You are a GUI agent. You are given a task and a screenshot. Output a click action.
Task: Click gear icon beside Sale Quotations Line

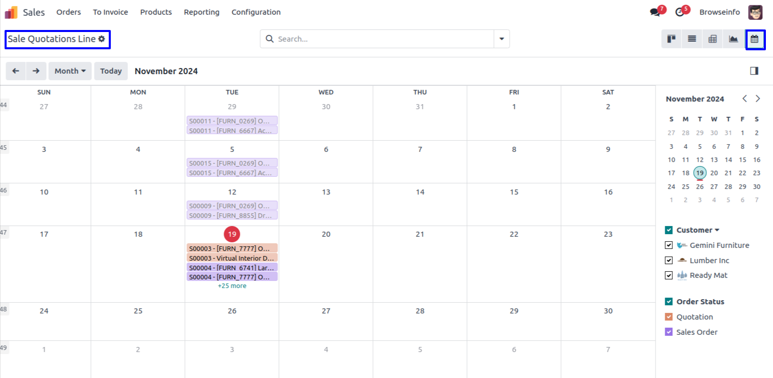click(x=102, y=39)
